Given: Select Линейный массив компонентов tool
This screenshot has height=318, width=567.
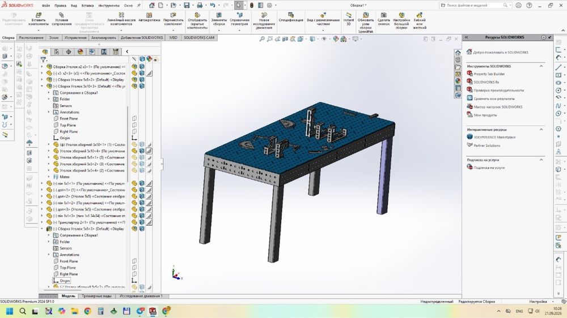Looking at the screenshot, I should tap(121, 19).
